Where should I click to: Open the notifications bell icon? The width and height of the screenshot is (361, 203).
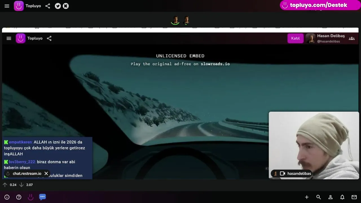(342, 197)
